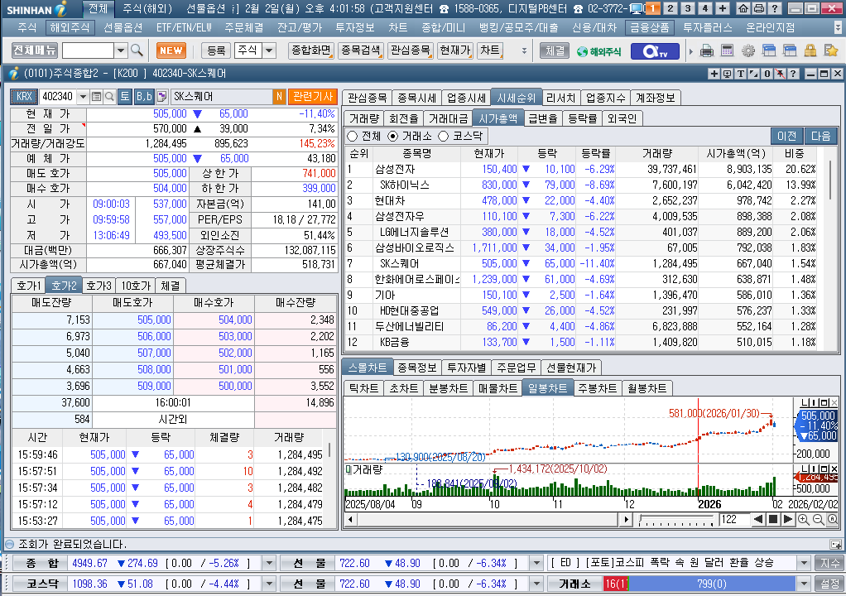Image resolution: width=846 pixels, height=596 pixels.
Task: Click chart zoom-in magnifier icon
Action: pos(804,519)
